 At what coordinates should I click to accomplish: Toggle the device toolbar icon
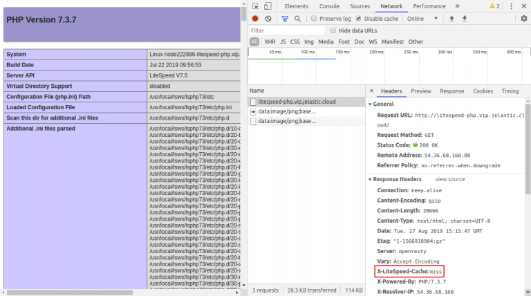pyautogui.click(x=268, y=6)
